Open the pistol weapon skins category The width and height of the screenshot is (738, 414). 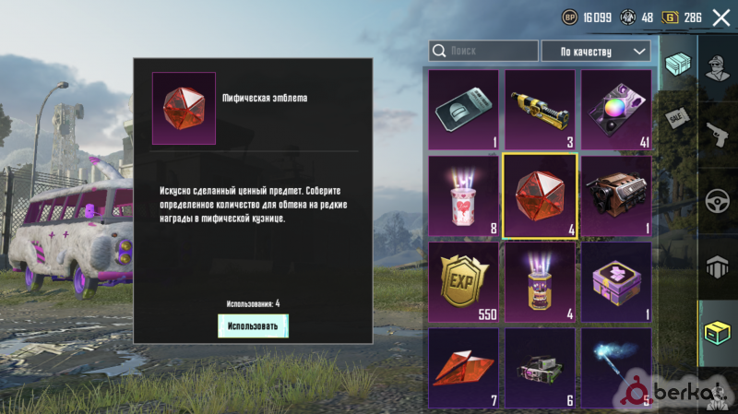pyautogui.click(x=718, y=135)
